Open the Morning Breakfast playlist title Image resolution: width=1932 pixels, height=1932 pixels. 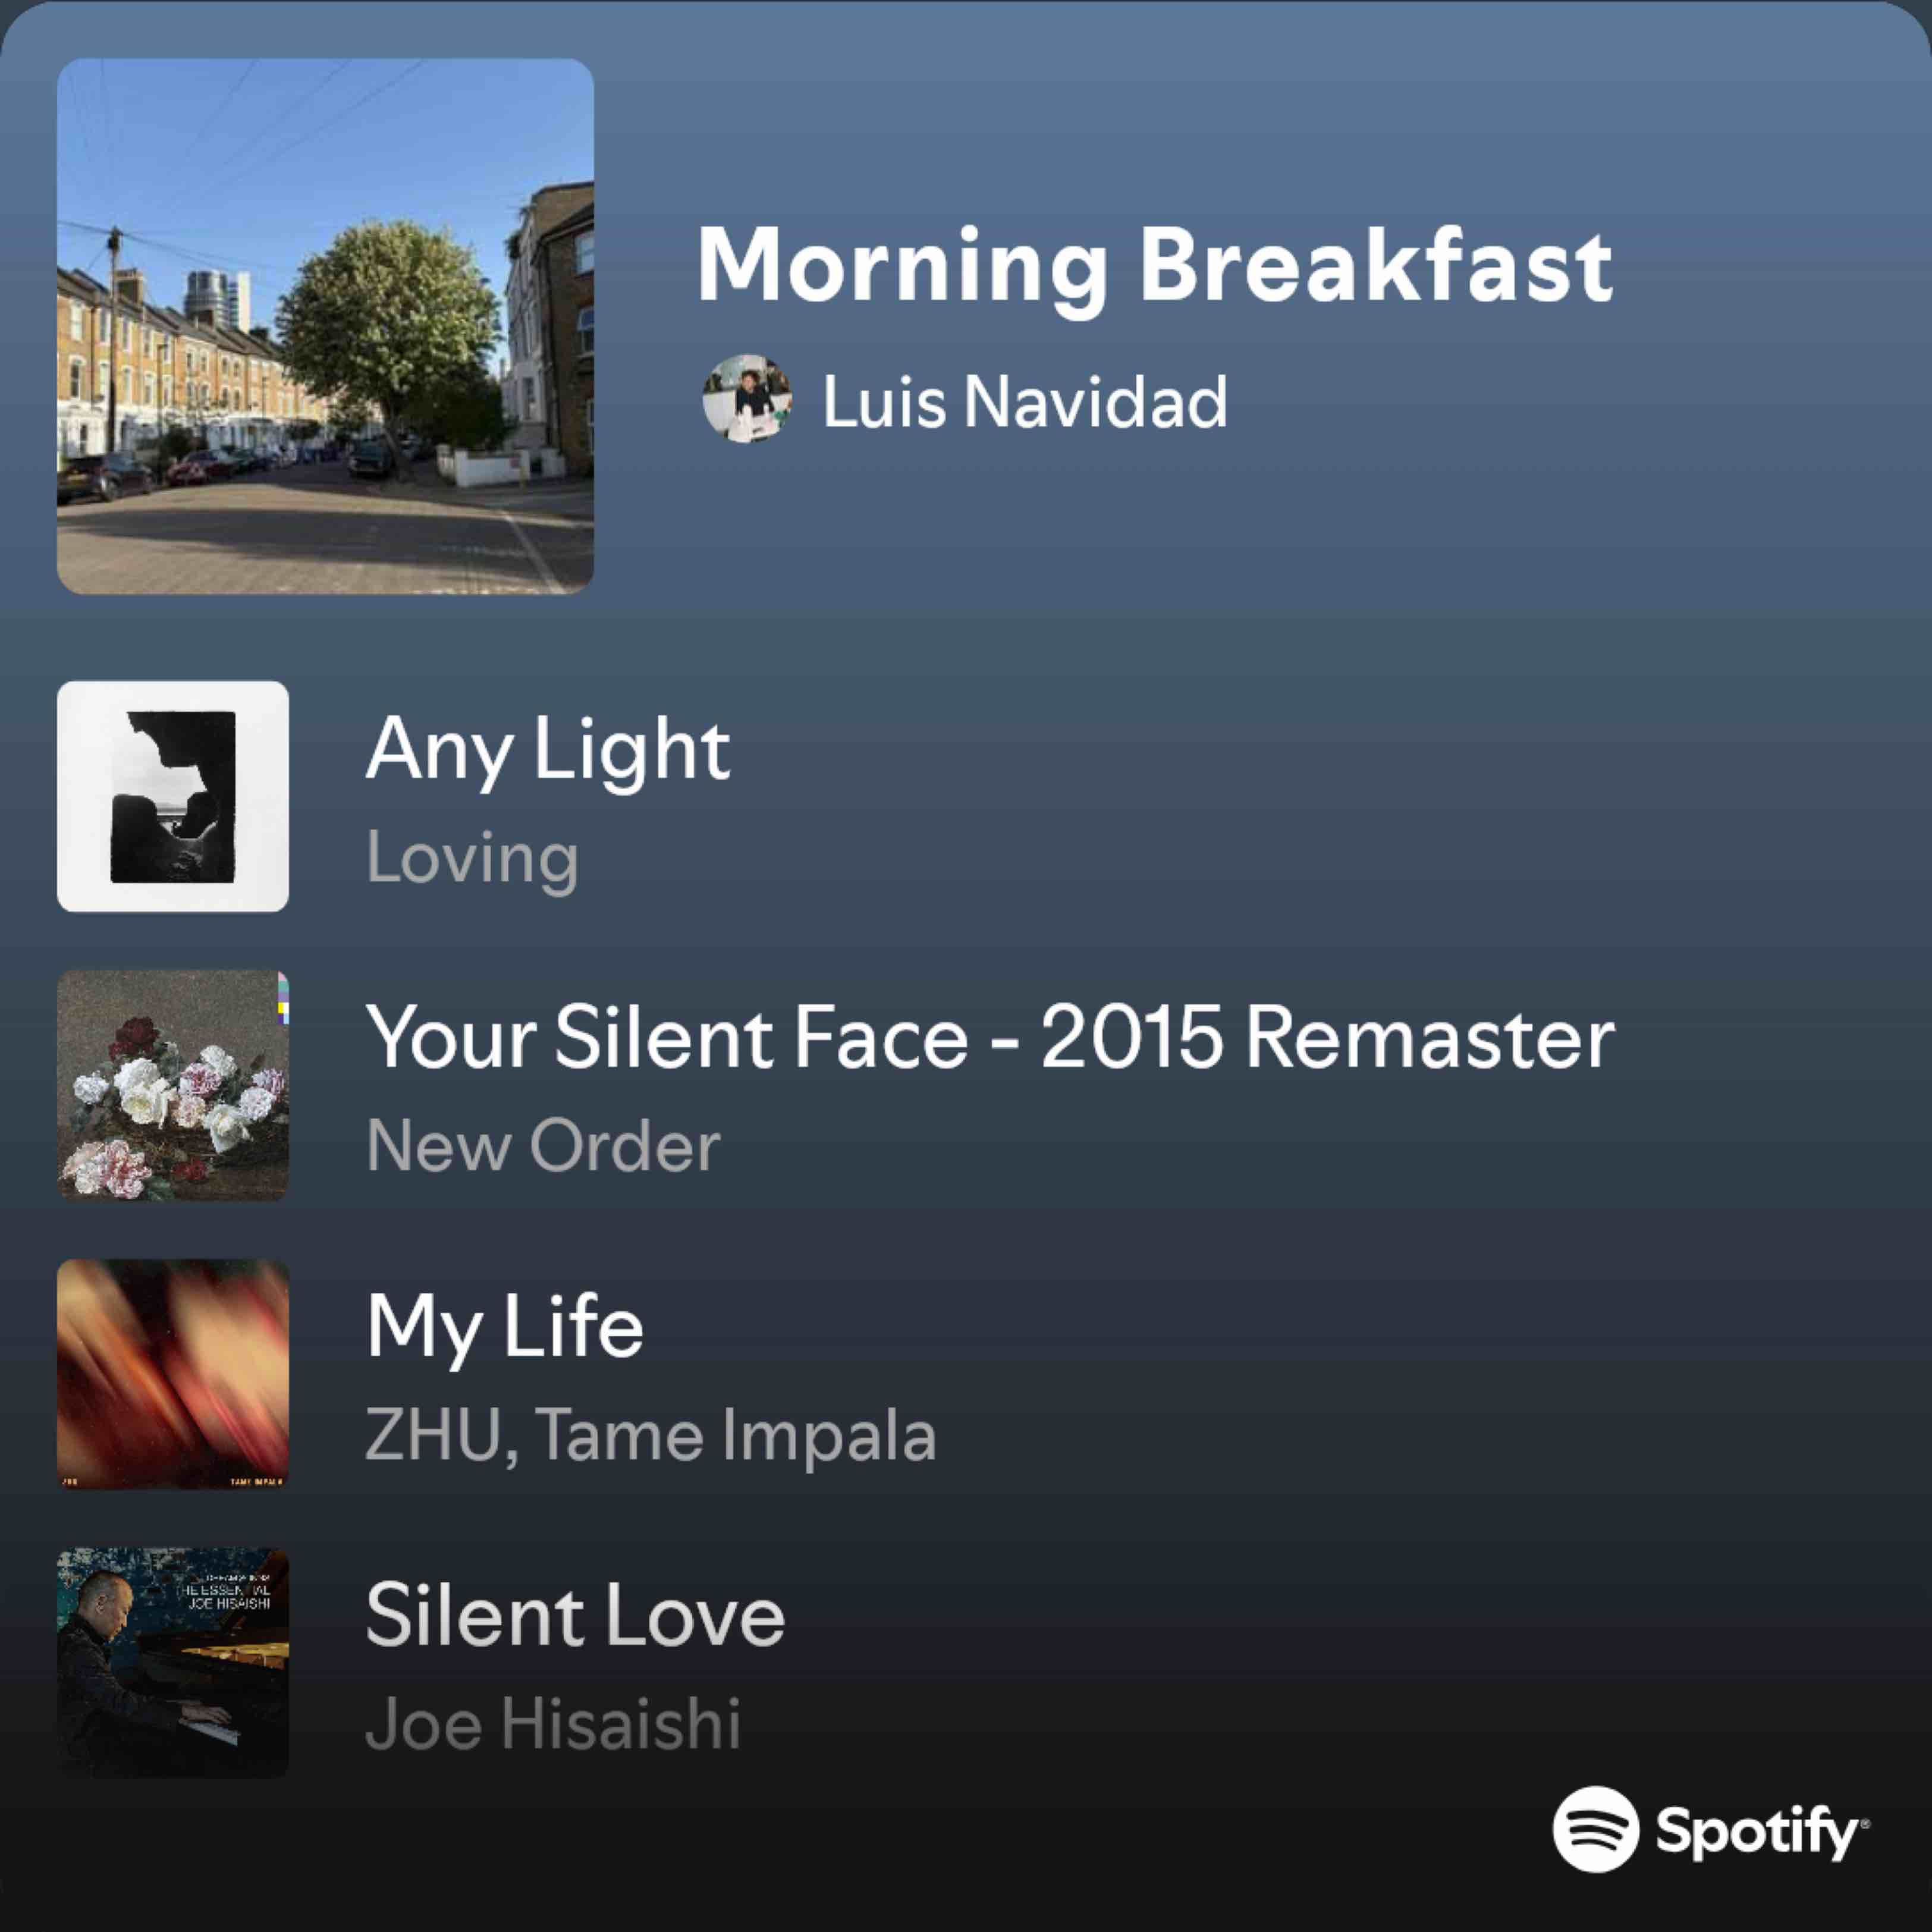coord(1154,266)
